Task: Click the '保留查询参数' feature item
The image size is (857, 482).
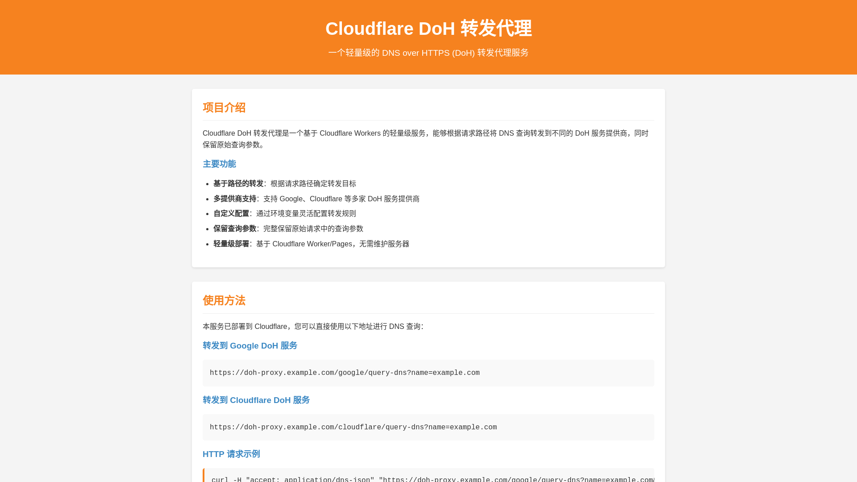Action: point(288,229)
